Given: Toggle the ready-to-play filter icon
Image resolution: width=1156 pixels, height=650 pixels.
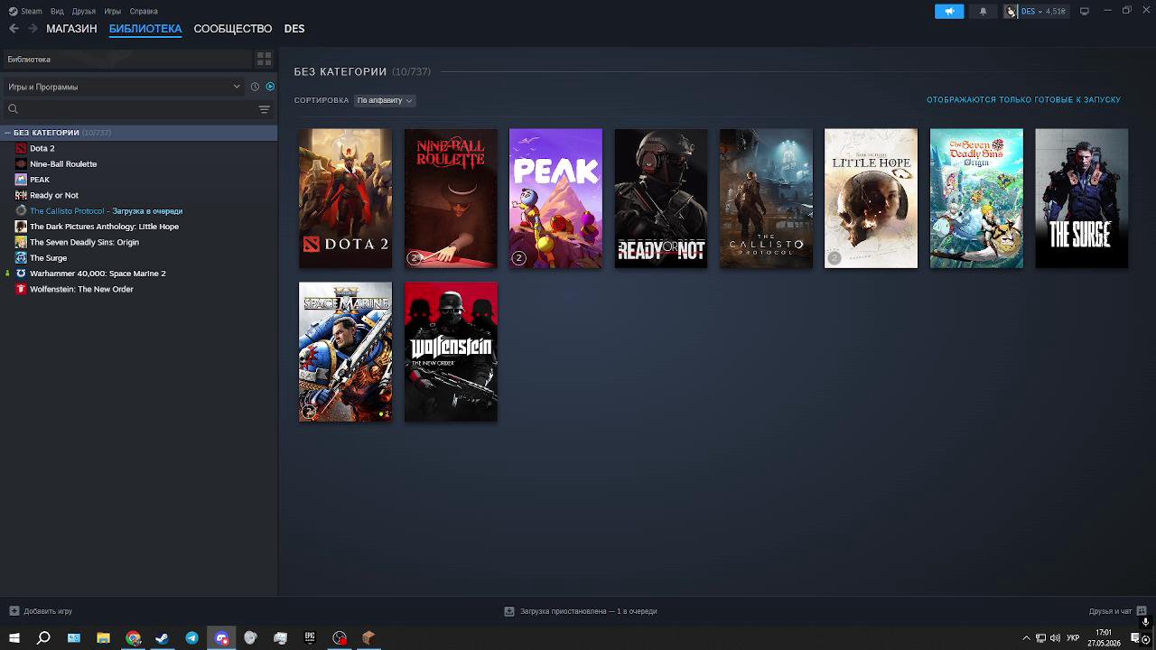Looking at the screenshot, I should (270, 87).
